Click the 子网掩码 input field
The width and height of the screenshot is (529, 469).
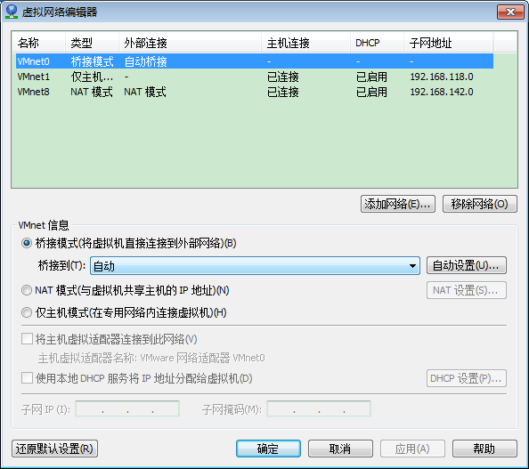coord(319,408)
